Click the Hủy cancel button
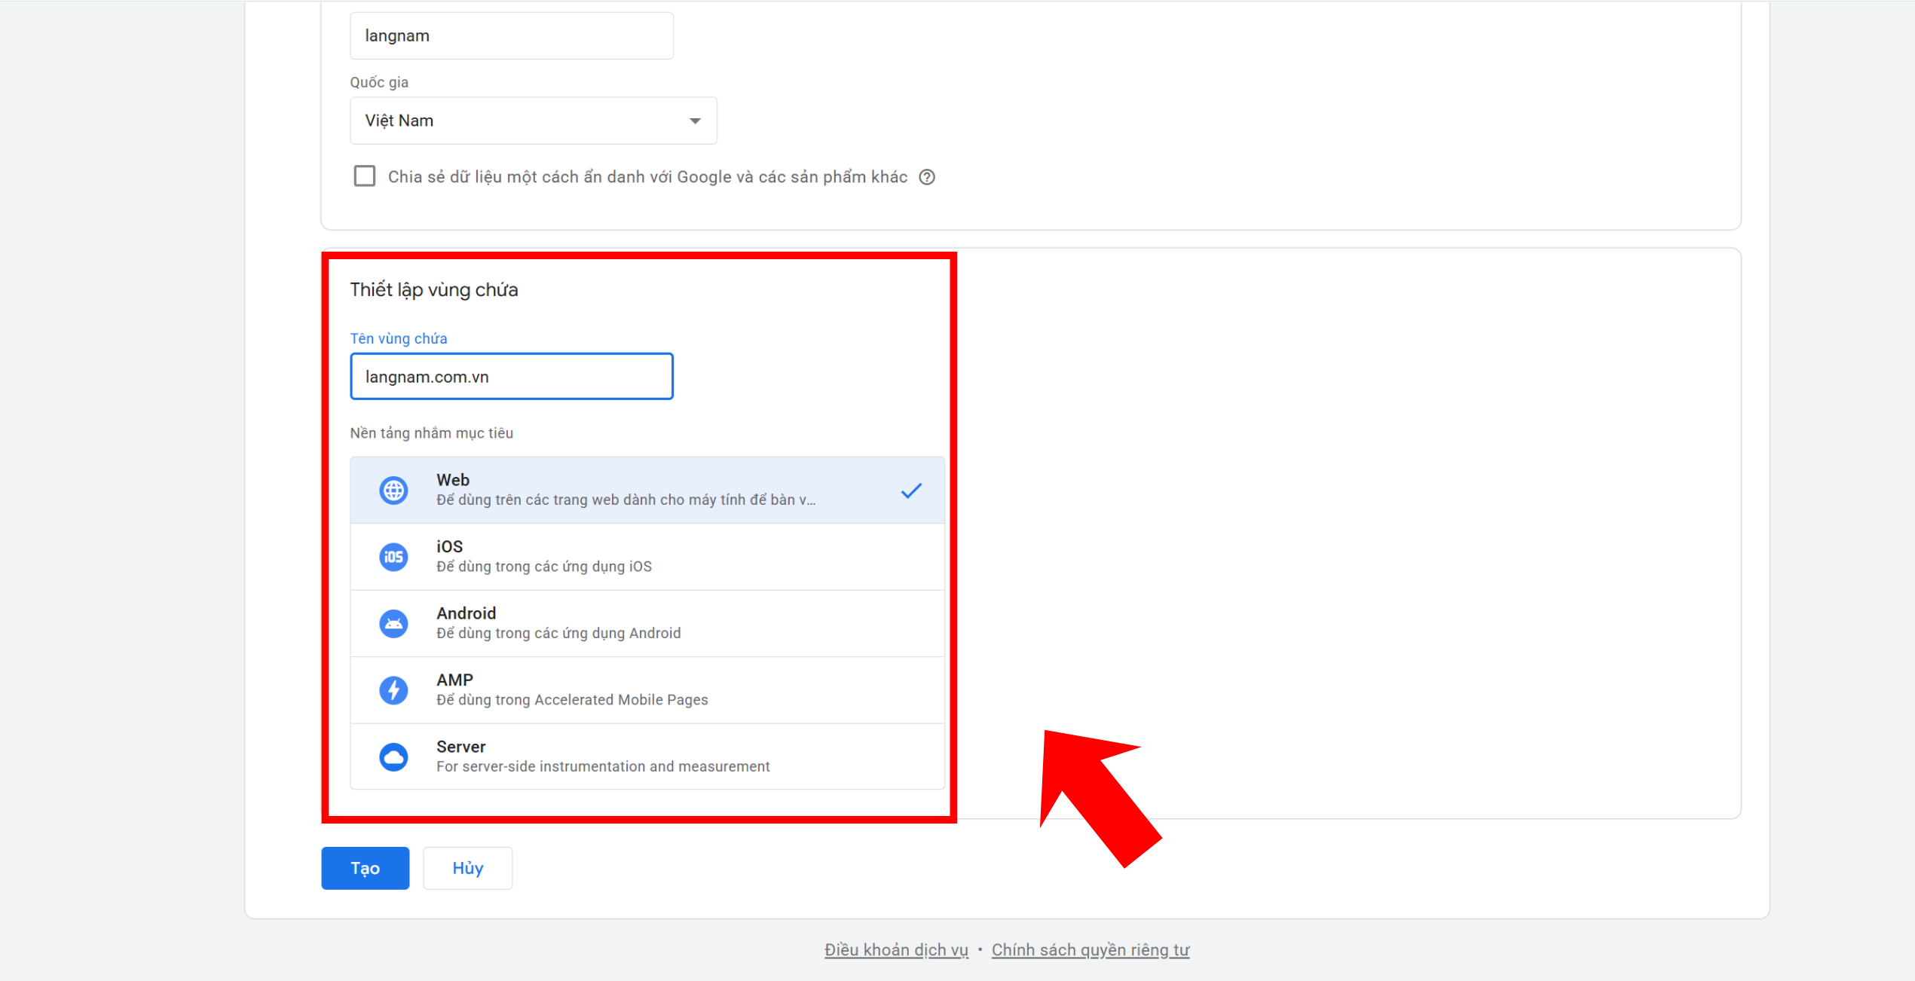Image resolution: width=1915 pixels, height=981 pixels. coord(468,868)
